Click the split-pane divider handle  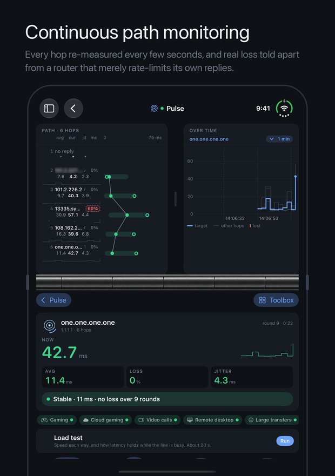coord(175,199)
